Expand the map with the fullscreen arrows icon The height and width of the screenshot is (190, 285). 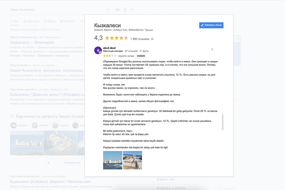tap(237, 39)
